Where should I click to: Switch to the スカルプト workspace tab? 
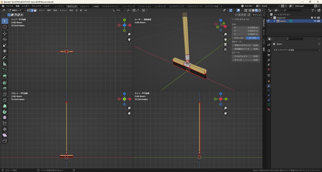coord(84,6)
